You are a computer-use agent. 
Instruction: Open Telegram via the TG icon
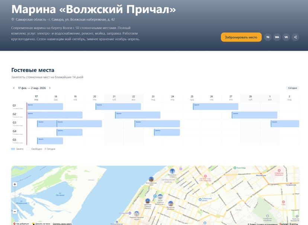tap(267, 37)
